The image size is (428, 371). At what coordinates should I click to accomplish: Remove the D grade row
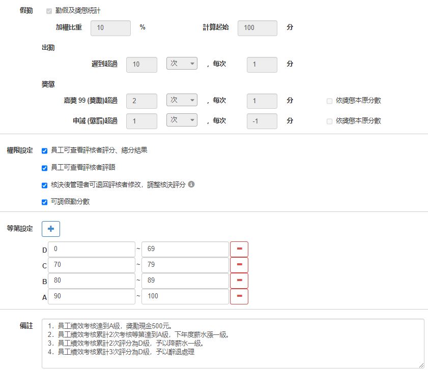tap(239, 249)
